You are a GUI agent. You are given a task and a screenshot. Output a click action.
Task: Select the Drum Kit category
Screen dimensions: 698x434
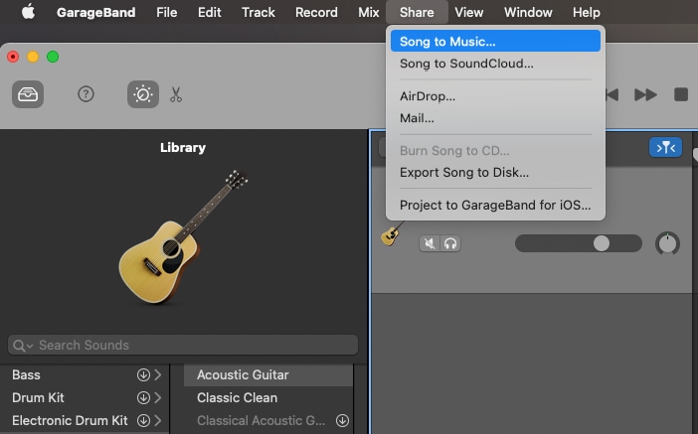pos(38,397)
